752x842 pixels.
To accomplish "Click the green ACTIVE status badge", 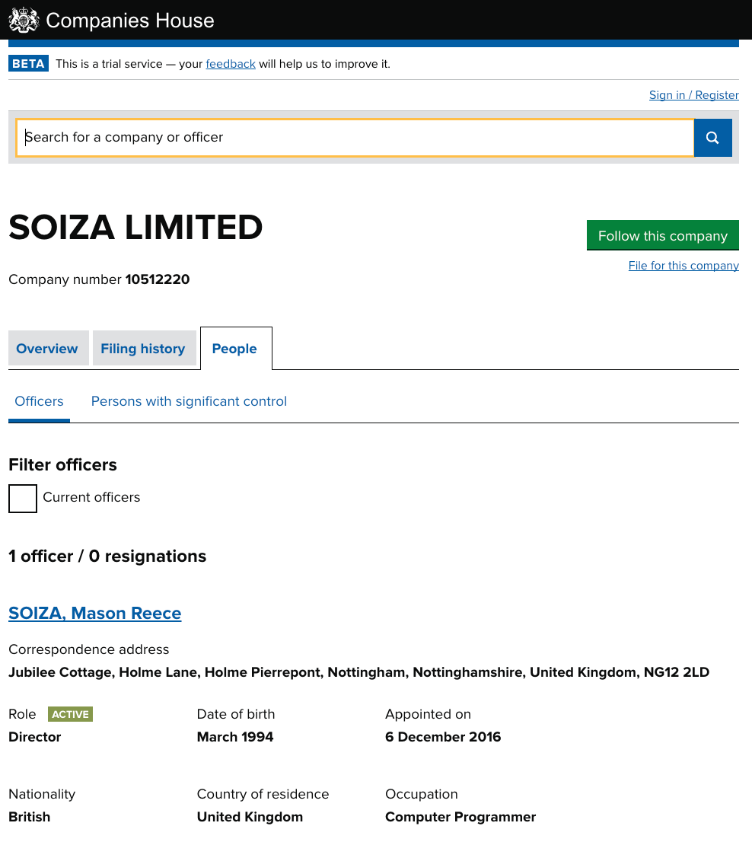I will click(70, 714).
